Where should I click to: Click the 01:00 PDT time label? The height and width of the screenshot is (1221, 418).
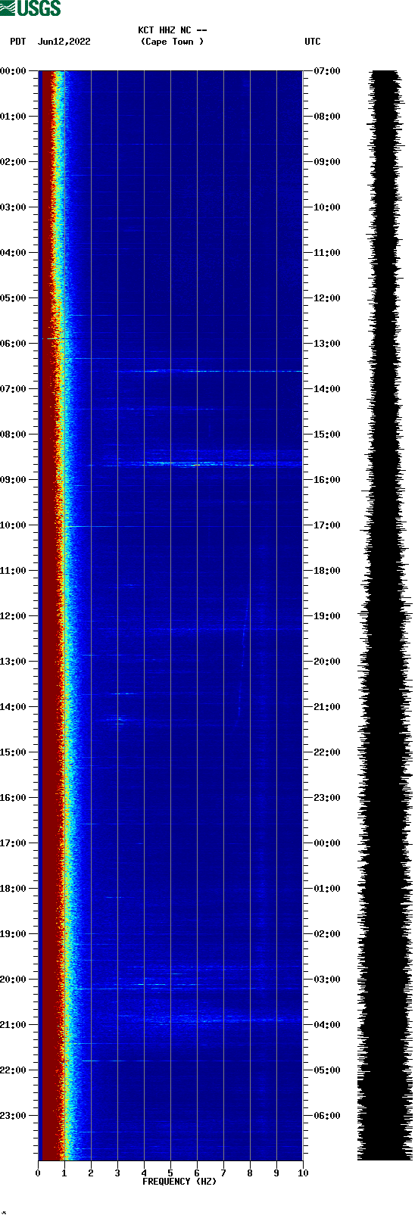(13, 117)
